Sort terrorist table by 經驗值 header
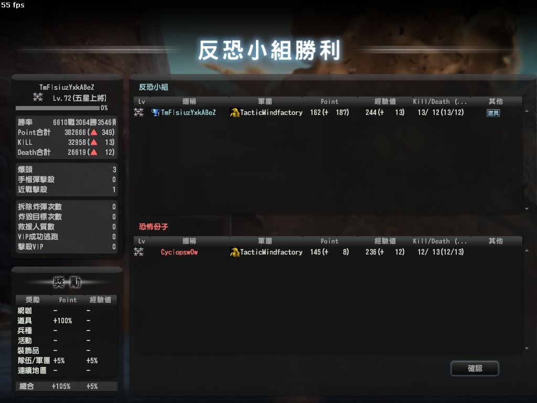The height and width of the screenshot is (403, 537). (x=385, y=241)
